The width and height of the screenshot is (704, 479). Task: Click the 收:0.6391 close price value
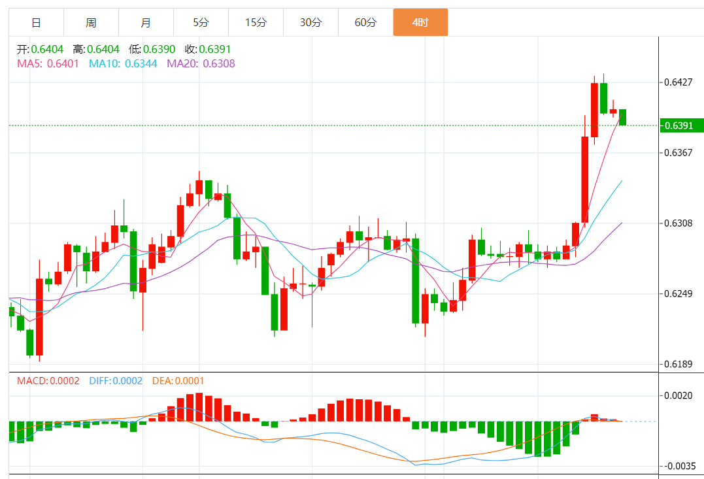click(208, 50)
